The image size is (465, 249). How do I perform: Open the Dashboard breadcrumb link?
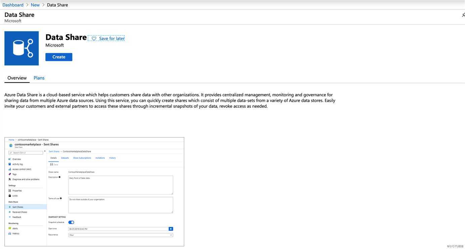(x=13, y=5)
